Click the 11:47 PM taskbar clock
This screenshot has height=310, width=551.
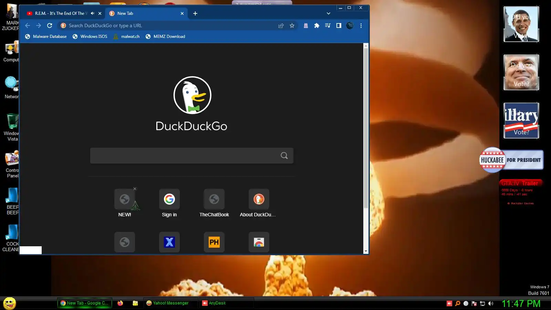tap(521, 303)
